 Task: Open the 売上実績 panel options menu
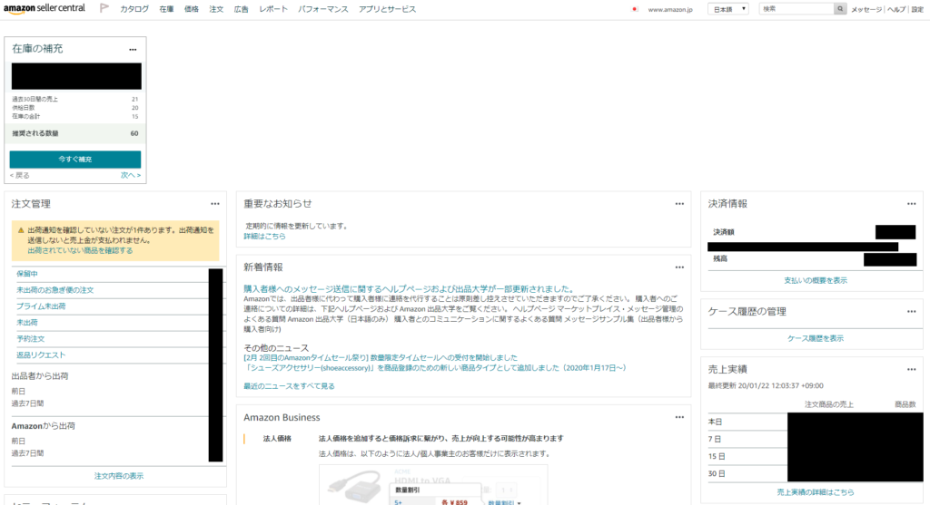[911, 370]
